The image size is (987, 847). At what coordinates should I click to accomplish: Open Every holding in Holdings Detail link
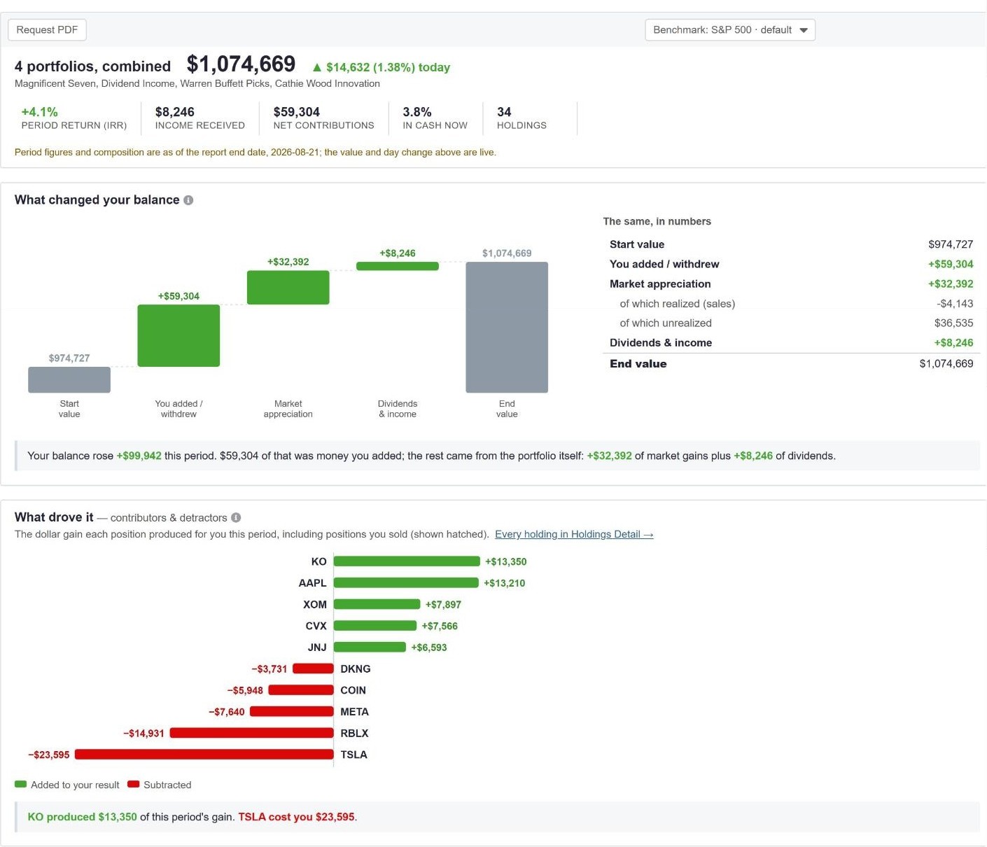[574, 534]
